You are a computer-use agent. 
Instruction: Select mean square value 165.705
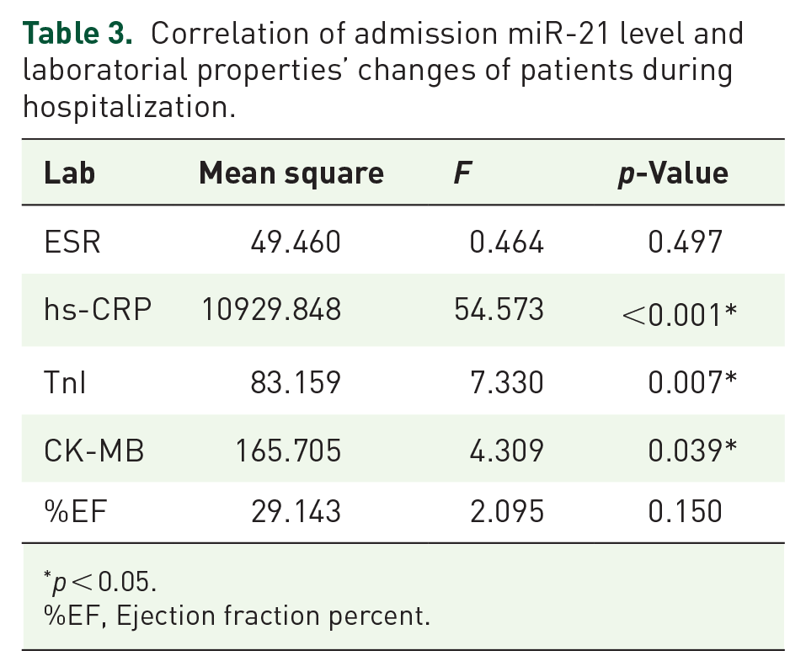[x=288, y=451]
